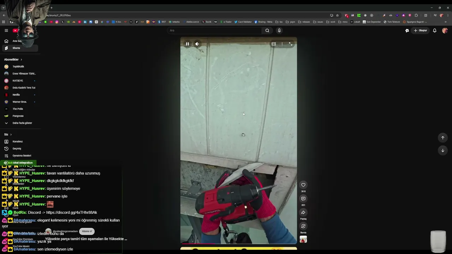Open the Card Validator bookmark
Viewport: 452px width, 254px height.
click(243, 22)
